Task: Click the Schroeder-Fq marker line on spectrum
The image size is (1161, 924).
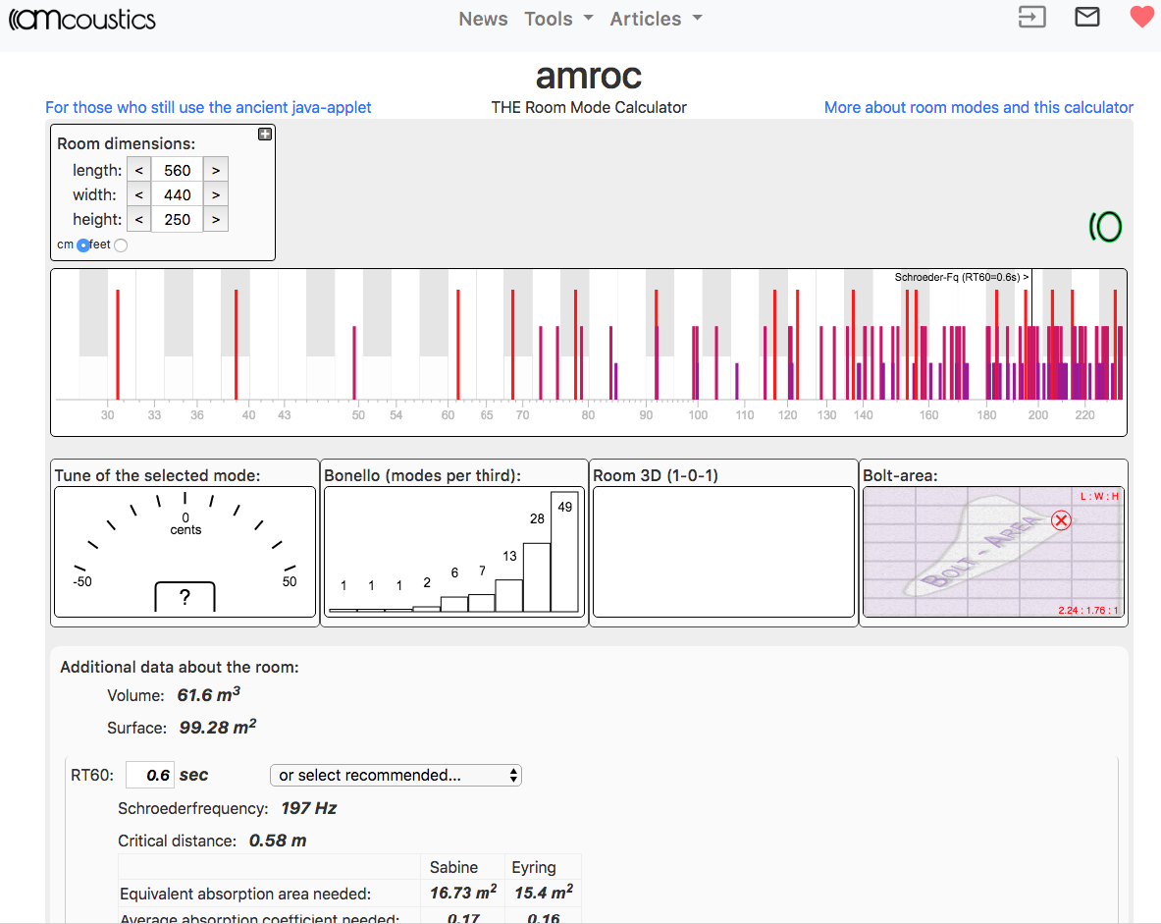Action: 1032,298
